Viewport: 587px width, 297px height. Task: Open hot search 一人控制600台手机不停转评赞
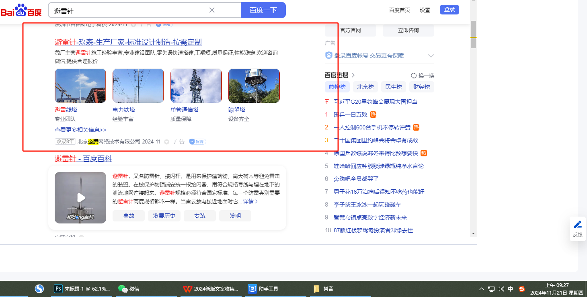372,127
